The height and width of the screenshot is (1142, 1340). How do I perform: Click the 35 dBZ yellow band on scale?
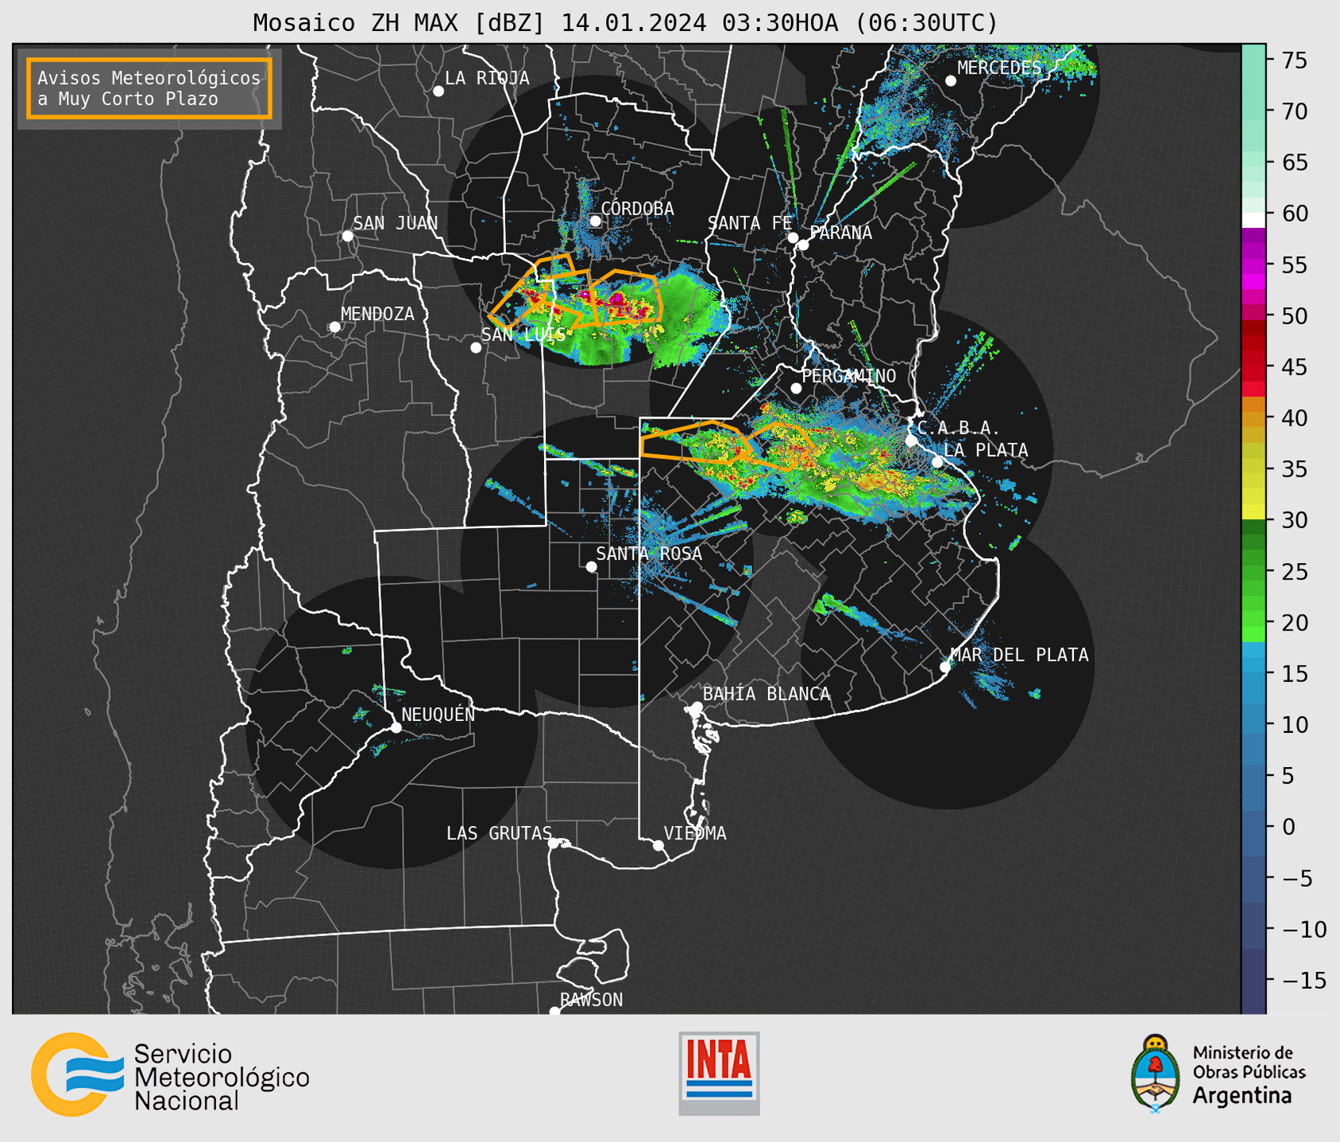(1253, 469)
